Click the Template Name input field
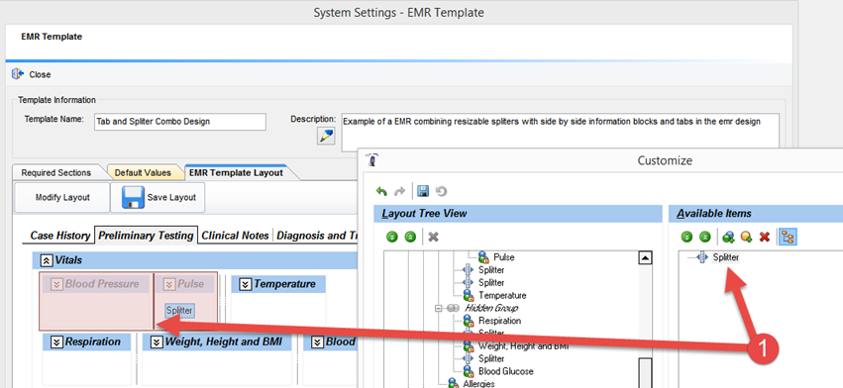The height and width of the screenshot is (388, 843). tap(179, 122)
